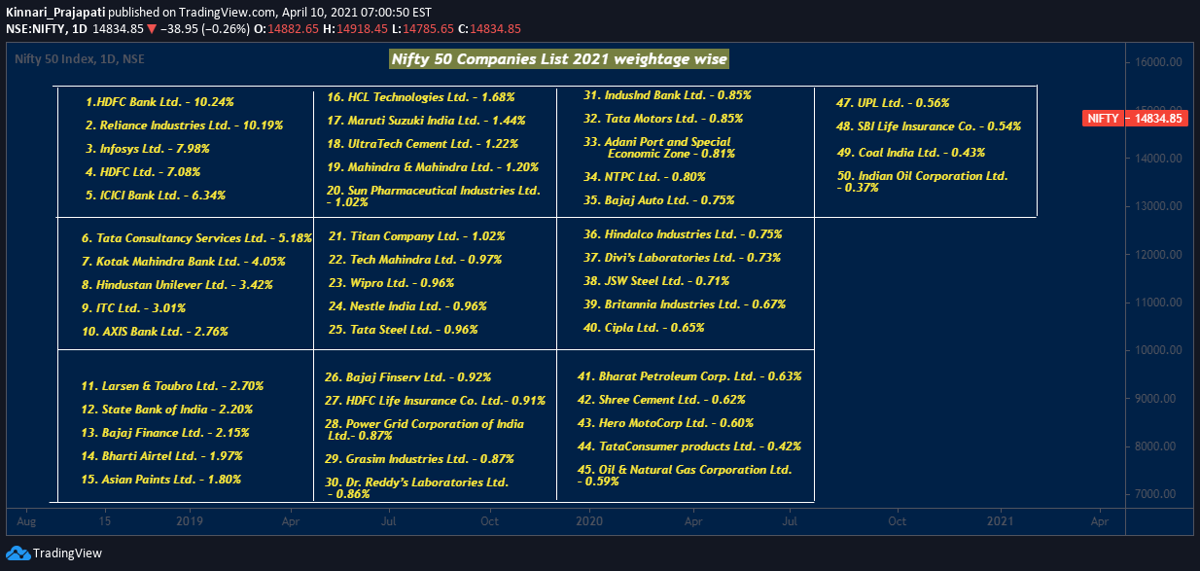
Task: Select HDFC Life Insurance Co. Ltd. - 0.91%
Action: click(435, 401)
